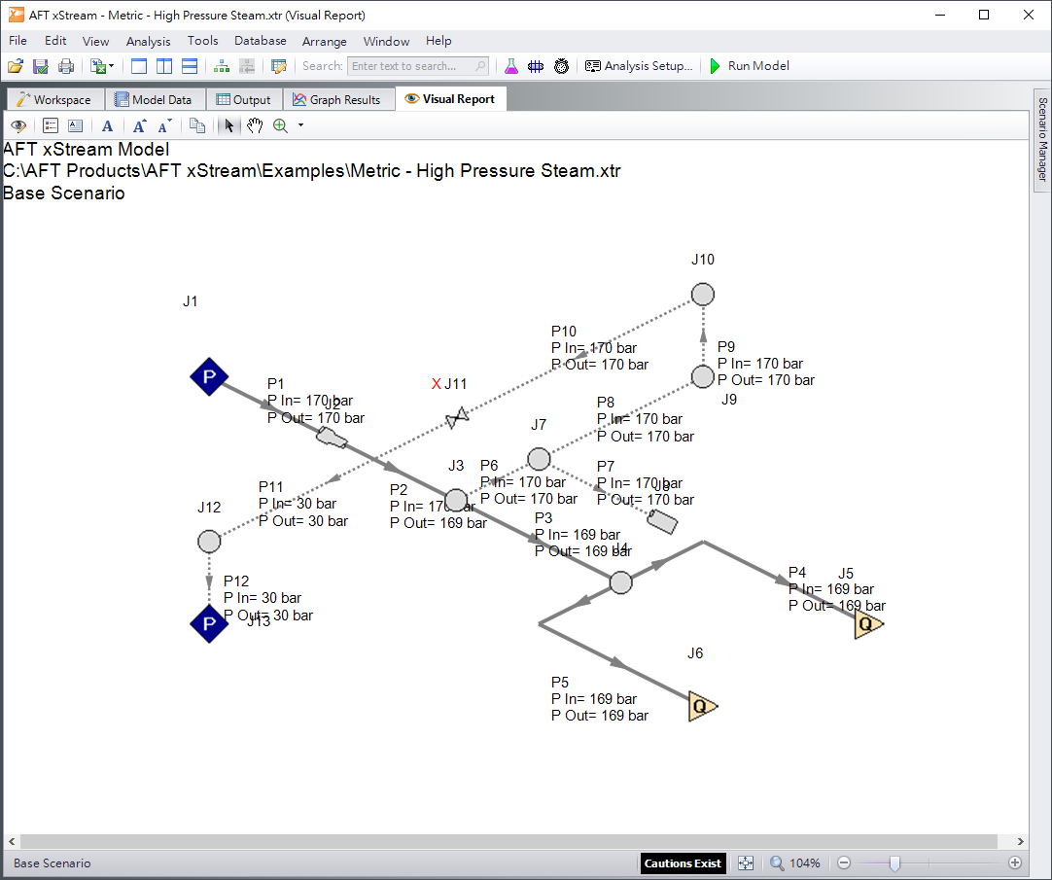Screen dimensions: 1052x880
Task: Select the J11 valve junction
Action: point(458,417)
